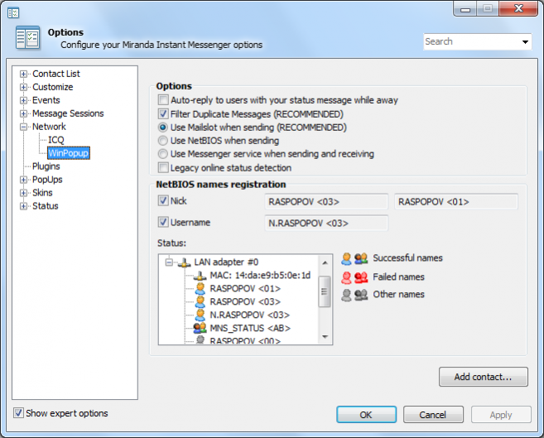The width and height of the screenshot is (544, 438).
Task: Select MNS_STATUS <AB> row in status list
Action: [250, 328]
